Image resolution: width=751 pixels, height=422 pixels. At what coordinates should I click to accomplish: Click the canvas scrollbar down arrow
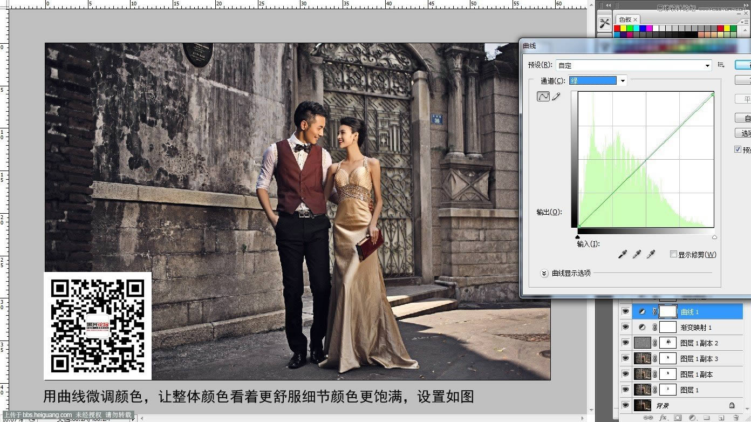coord(592,410)
